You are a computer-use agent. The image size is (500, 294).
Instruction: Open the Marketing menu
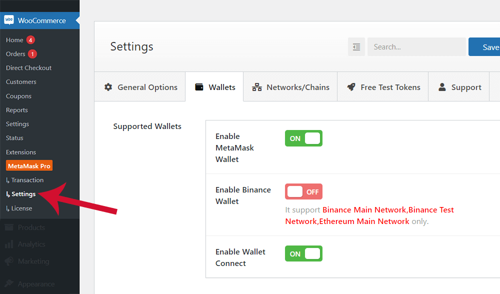(33, 261)
